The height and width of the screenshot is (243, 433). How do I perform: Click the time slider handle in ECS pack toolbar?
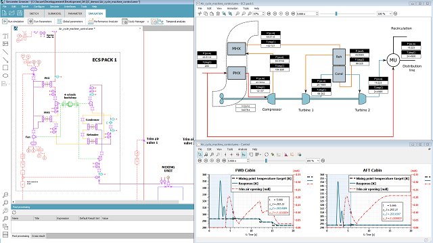336,13
